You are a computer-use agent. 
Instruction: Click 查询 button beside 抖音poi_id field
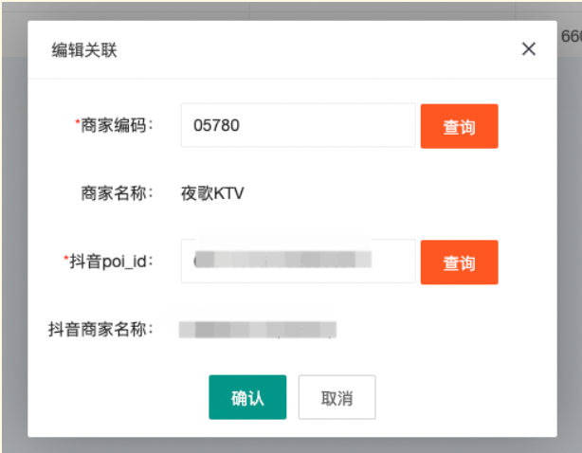459,262
